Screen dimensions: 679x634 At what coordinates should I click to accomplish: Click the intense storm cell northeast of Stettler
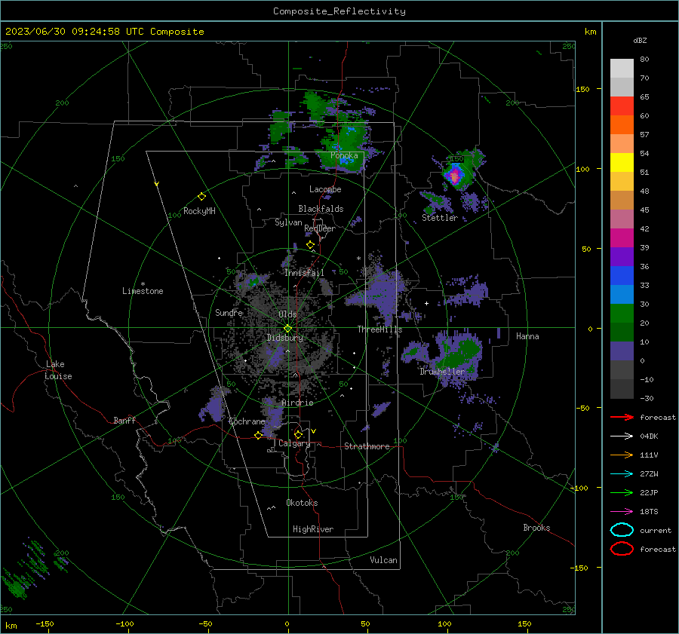pos(454,176)
